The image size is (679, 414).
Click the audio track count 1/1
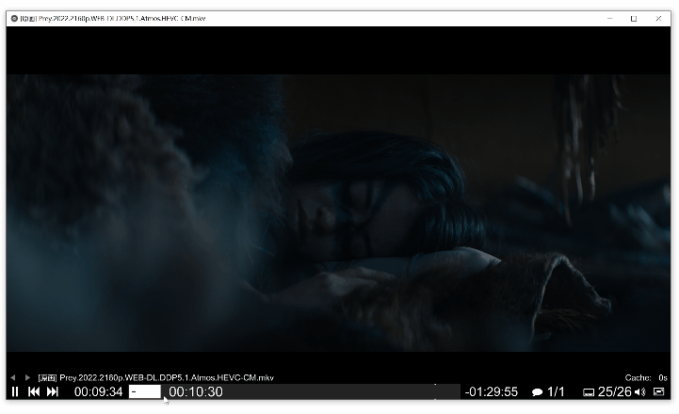click(x=556, y=392)
